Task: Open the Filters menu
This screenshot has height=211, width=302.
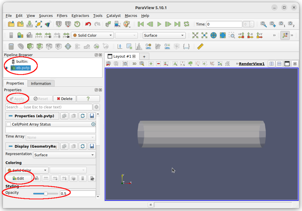Action: (62, 16)
